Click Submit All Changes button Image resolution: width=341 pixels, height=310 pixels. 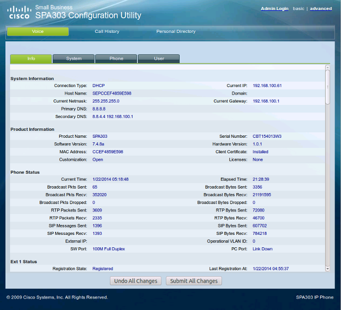pos(194,281)
